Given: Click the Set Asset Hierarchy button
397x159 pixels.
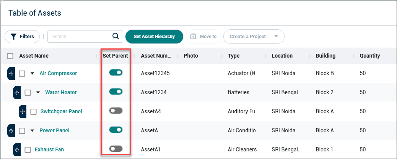Looking at the screenshot, I should 154,37.
